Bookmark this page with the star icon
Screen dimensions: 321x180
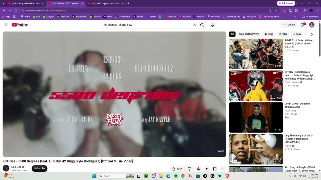click(276, 10)
